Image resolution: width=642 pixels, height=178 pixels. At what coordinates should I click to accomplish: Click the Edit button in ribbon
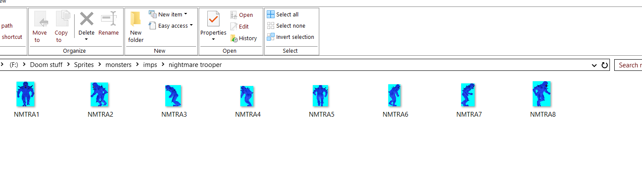[239, 26]
